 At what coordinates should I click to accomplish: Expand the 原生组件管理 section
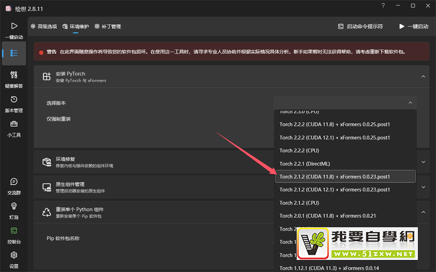423,187
